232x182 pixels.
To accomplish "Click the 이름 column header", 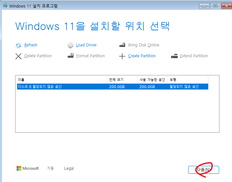I will pyautogui.click(x=62, y=80).
